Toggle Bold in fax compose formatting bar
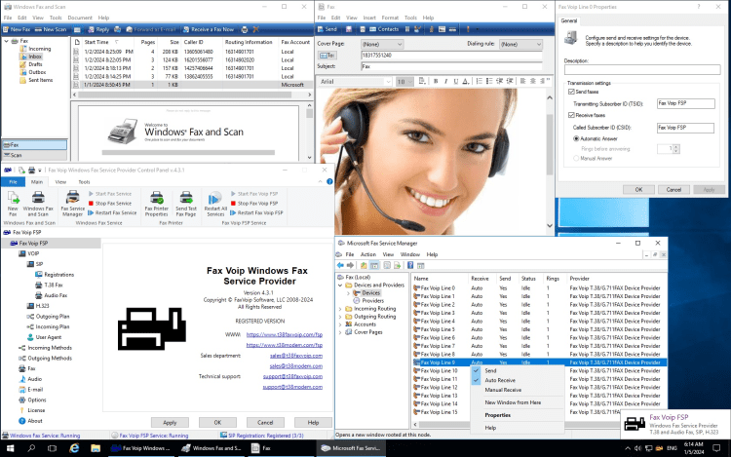Viewport: 731px width, 457px height. (436, 82)
